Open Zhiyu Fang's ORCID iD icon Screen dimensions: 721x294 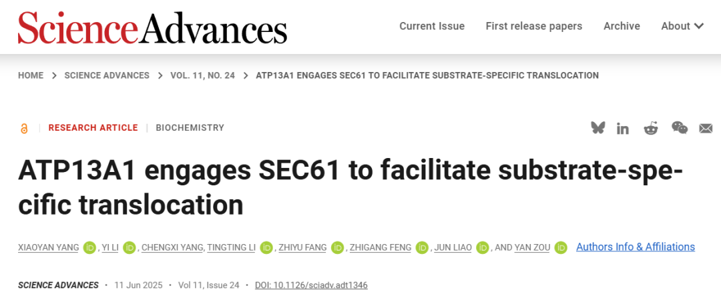[x=338, y=248]
